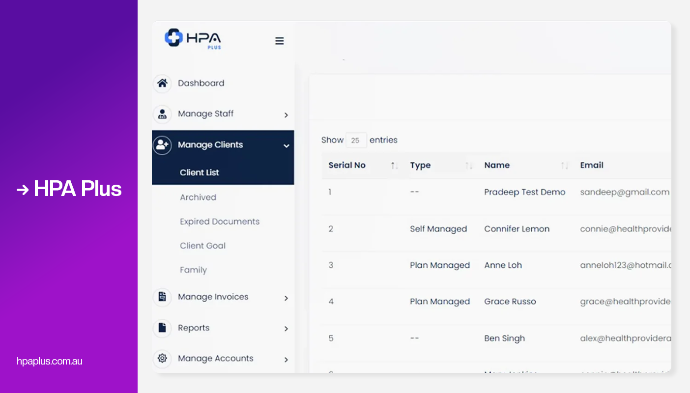
Task: Open the Manage Clients menu
Action: [210, 145]
